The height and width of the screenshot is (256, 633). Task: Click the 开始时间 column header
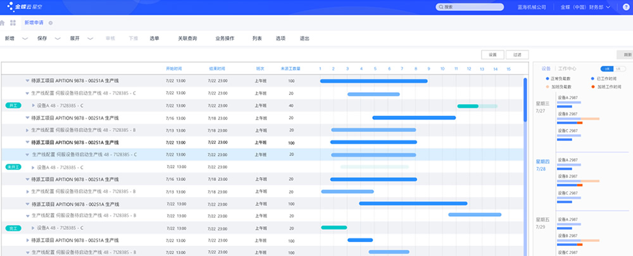tap(173, 69)
